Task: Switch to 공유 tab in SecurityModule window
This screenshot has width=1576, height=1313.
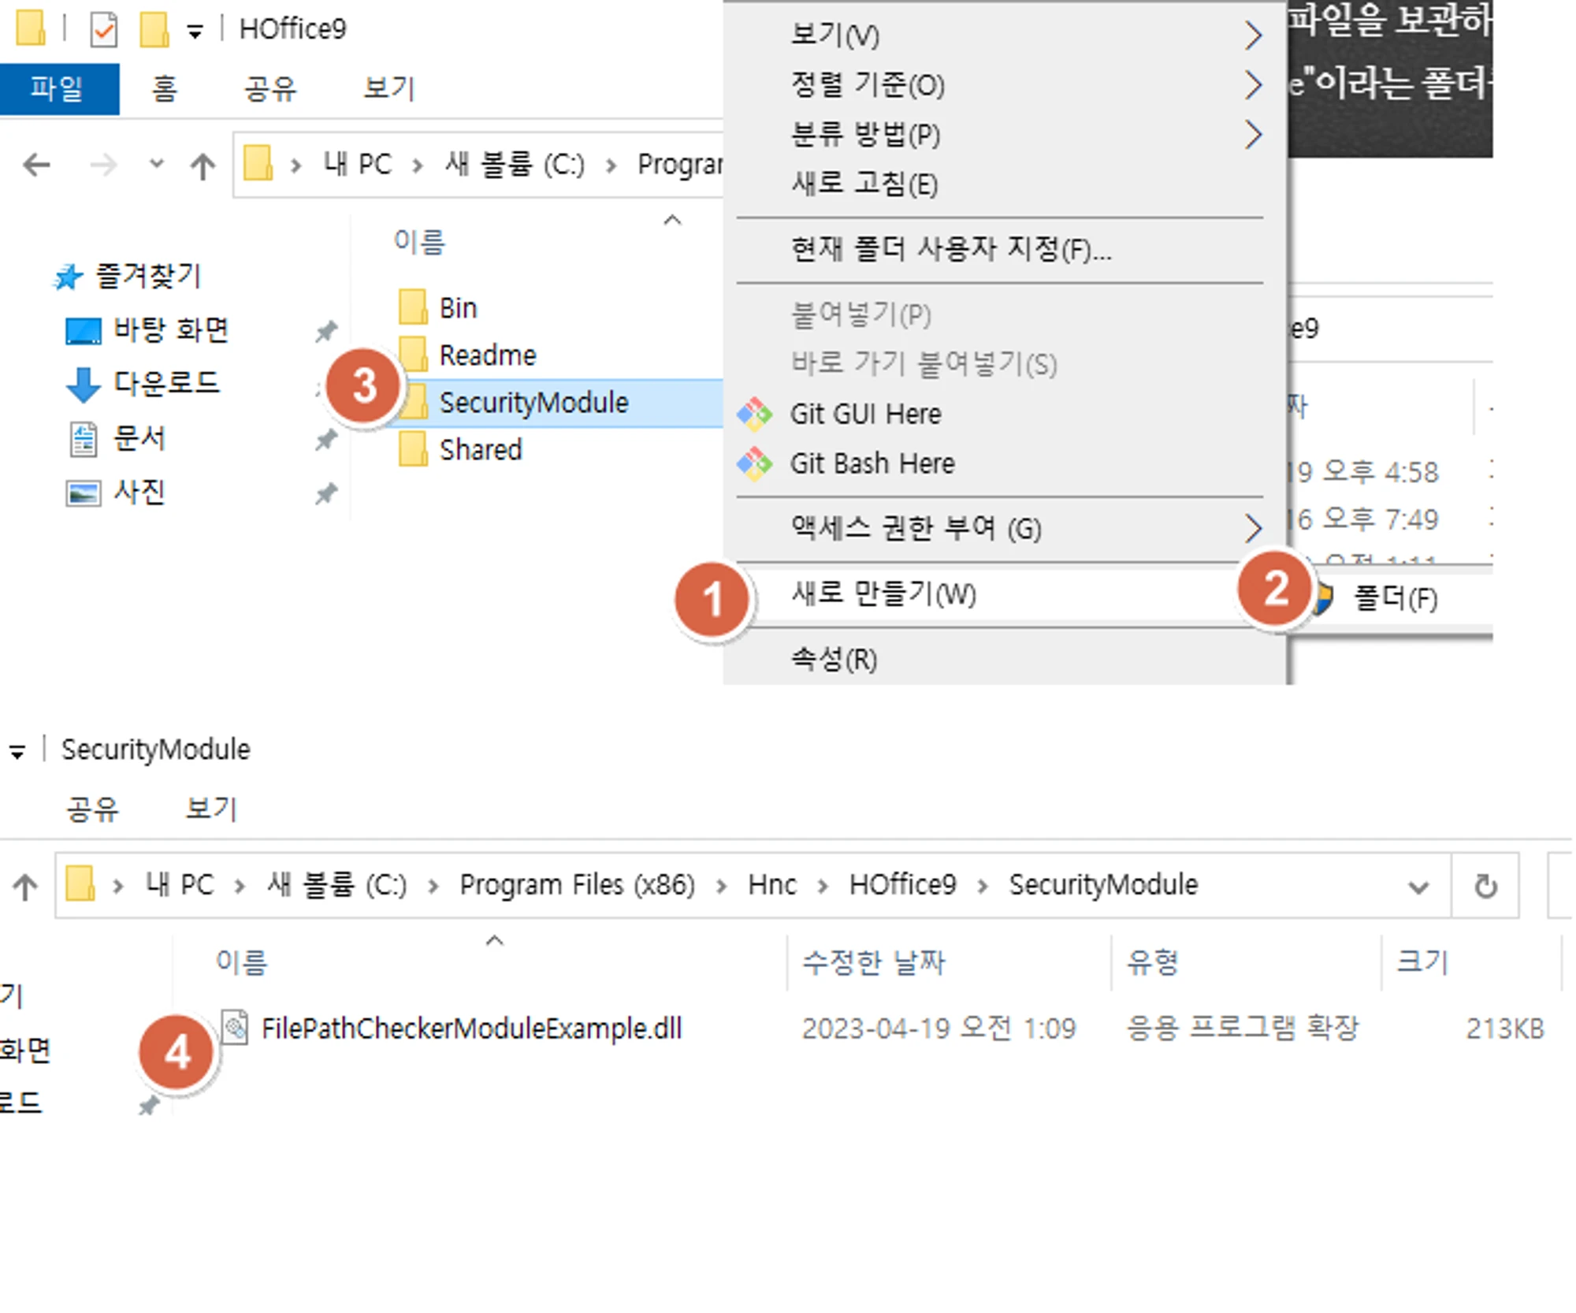Action: pyautogui.click(x=92, y=809)
